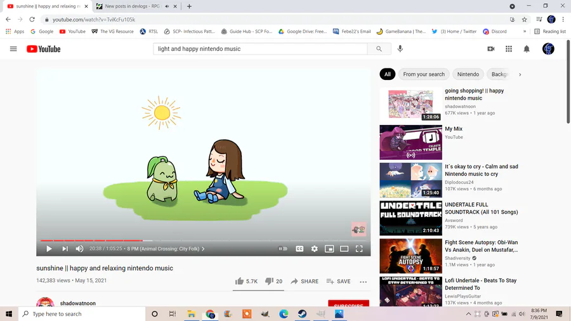Open the YouTube guide hamburger menu
This screenshot has width=571, height=321.
pyautogui.click(x=13, y=49)
